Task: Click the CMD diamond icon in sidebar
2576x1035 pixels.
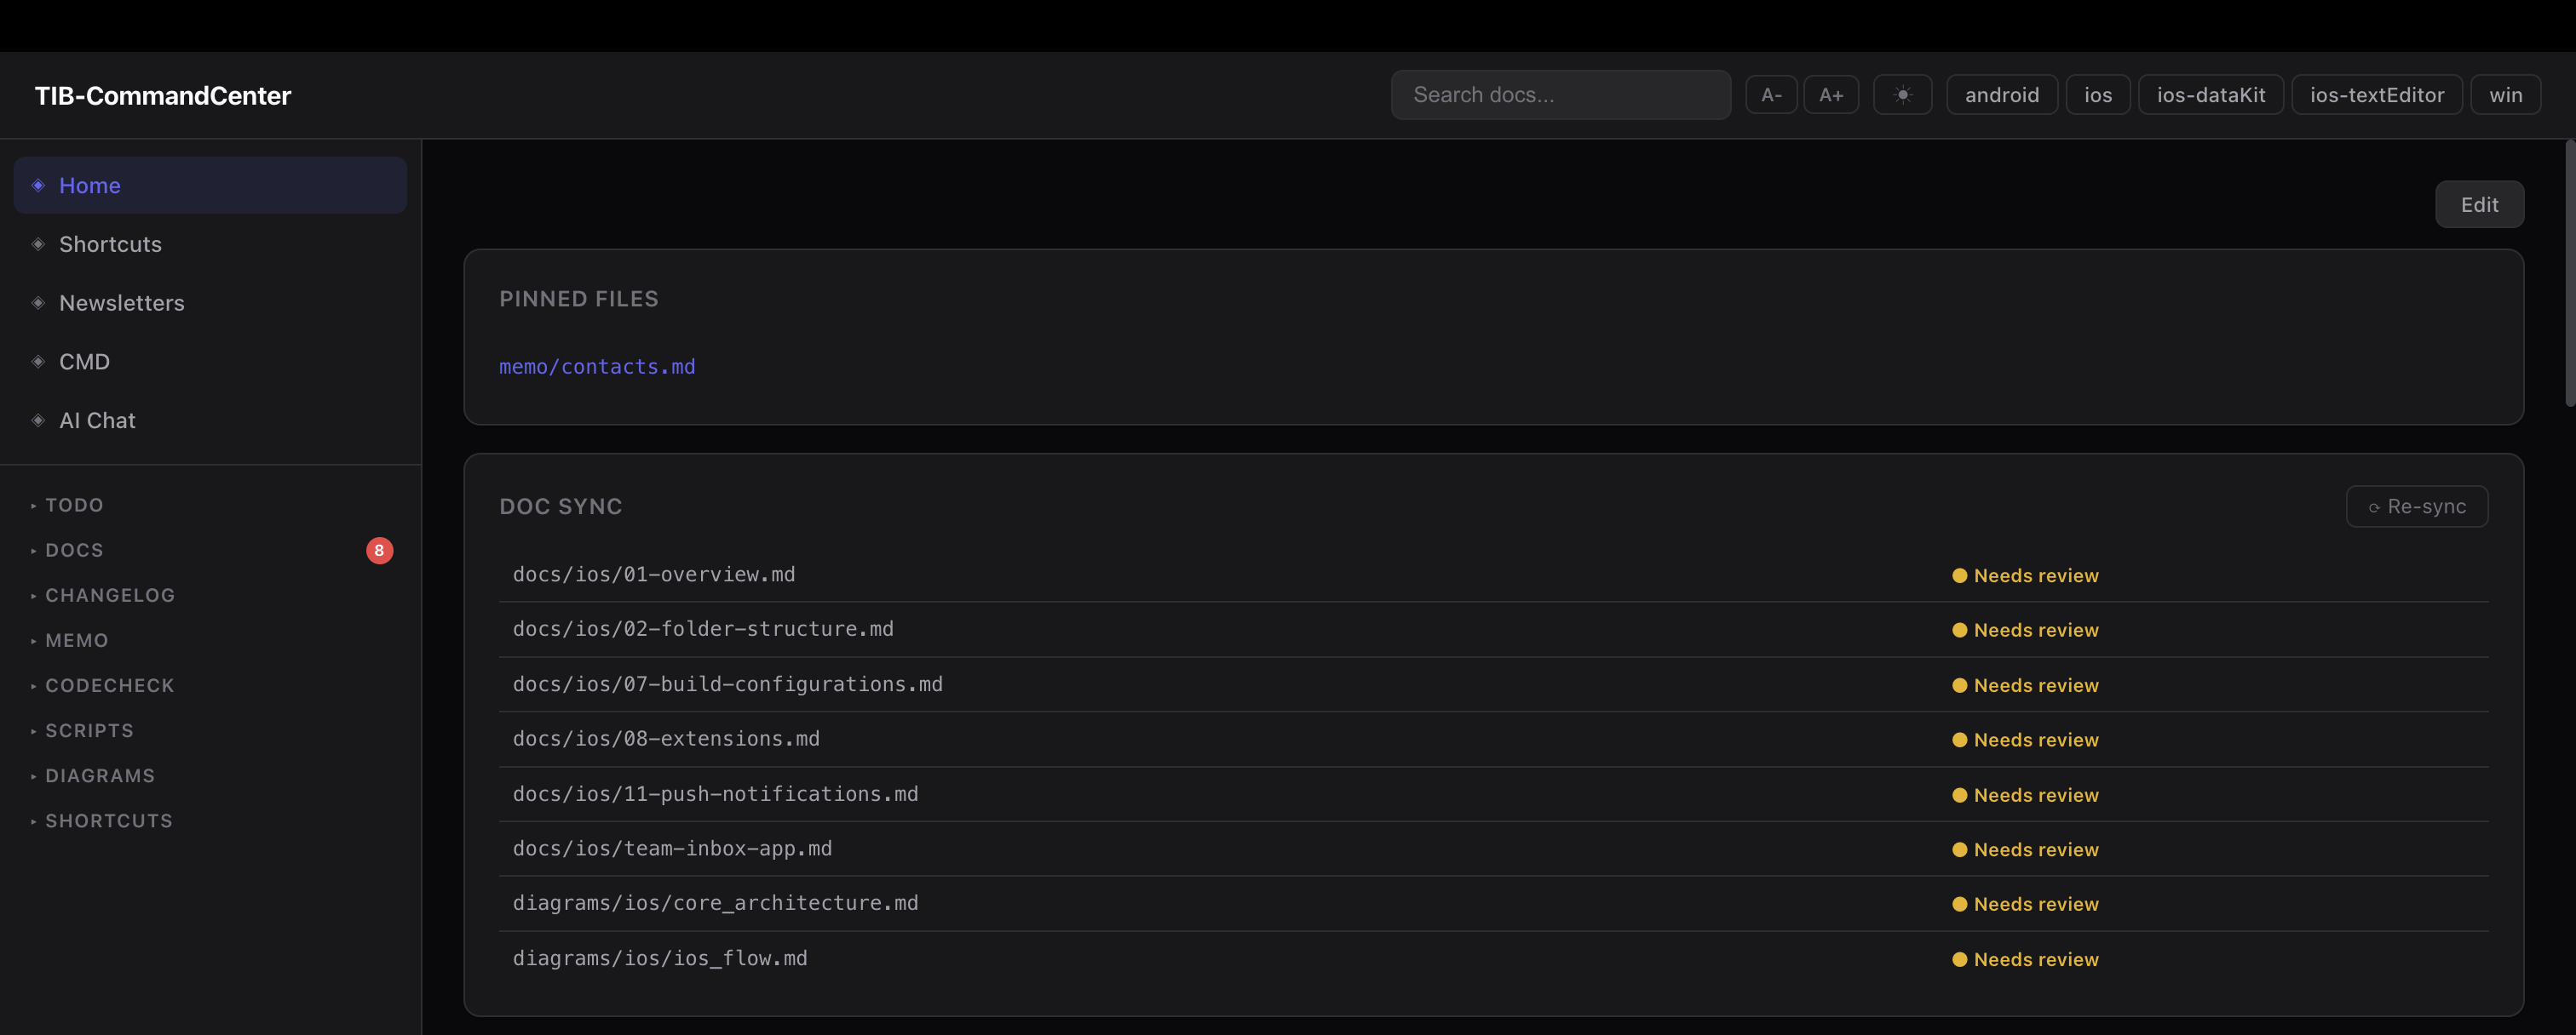Action: tap(38, 362)
